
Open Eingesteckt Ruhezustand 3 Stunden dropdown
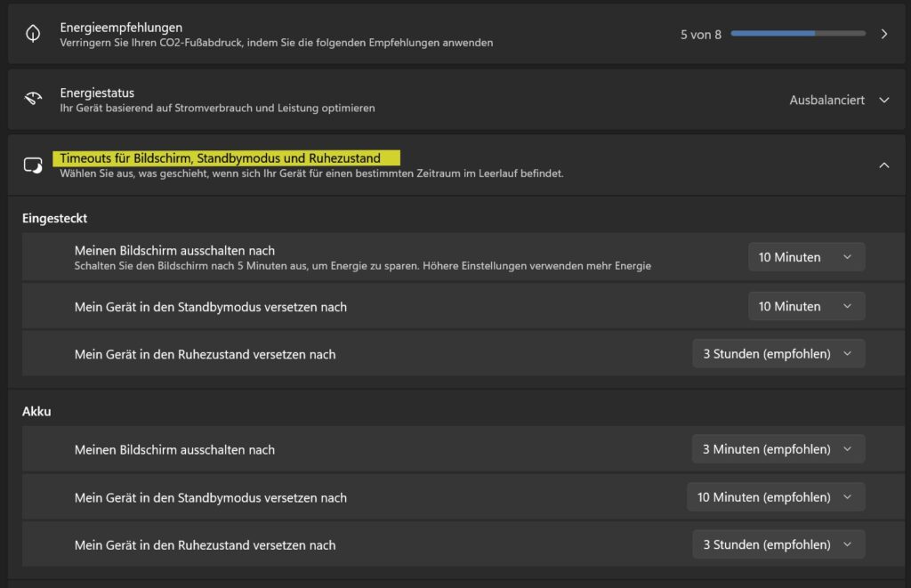[x=778, y=353]
